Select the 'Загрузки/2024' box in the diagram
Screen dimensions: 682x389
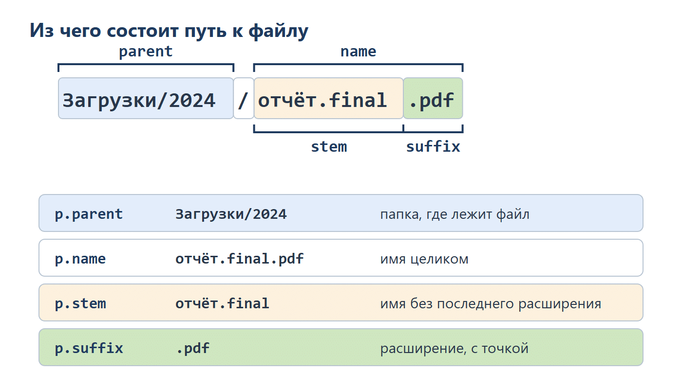point(146,98)
